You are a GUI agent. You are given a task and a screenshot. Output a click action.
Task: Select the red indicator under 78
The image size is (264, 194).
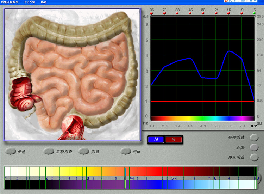click(164, 13)
